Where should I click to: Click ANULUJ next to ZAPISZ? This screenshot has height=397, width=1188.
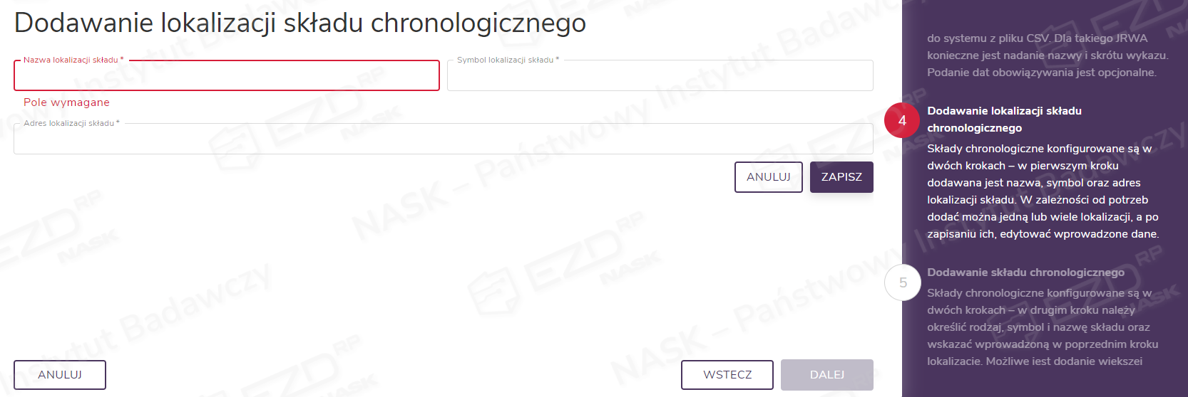[768, 177]
